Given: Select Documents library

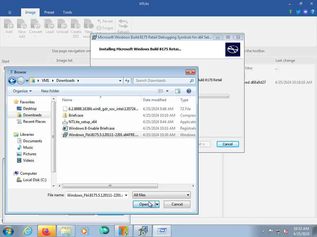Looking at the screenshot, I should pyautogui.click(x=32, y=141).
